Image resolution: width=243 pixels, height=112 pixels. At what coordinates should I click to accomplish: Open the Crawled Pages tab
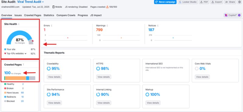click(33, 15)
